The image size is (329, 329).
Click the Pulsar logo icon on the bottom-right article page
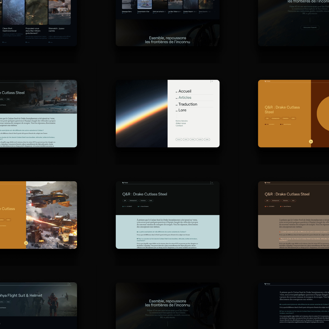[268, 284]
